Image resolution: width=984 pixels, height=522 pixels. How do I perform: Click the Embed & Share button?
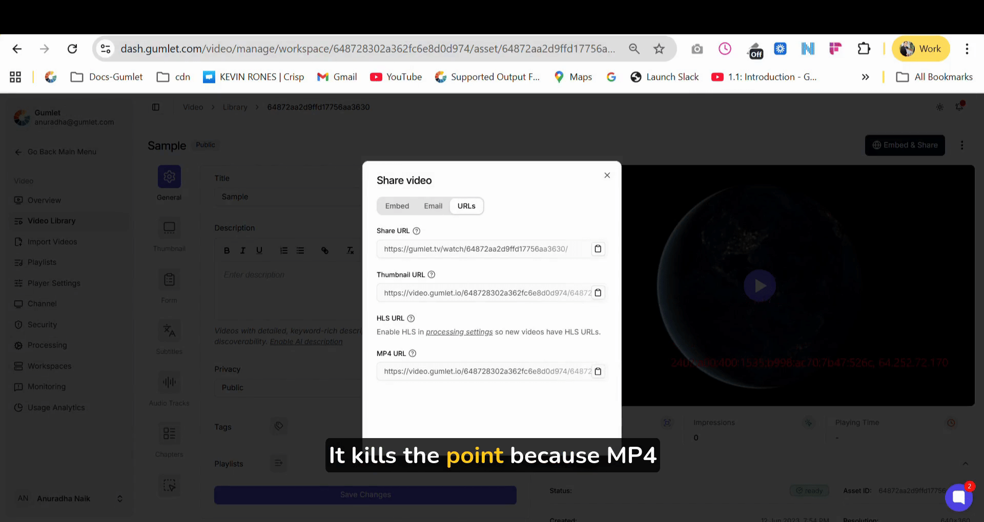coord(905,145)
